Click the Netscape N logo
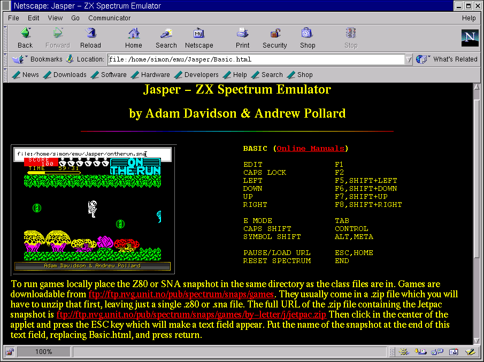484x362 pixels. (x=470, y=38)
